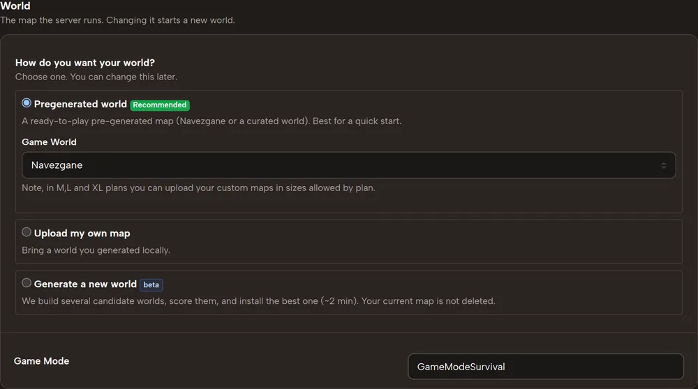Click the 'Choose one. You can change this later.' text

point(96,77)
